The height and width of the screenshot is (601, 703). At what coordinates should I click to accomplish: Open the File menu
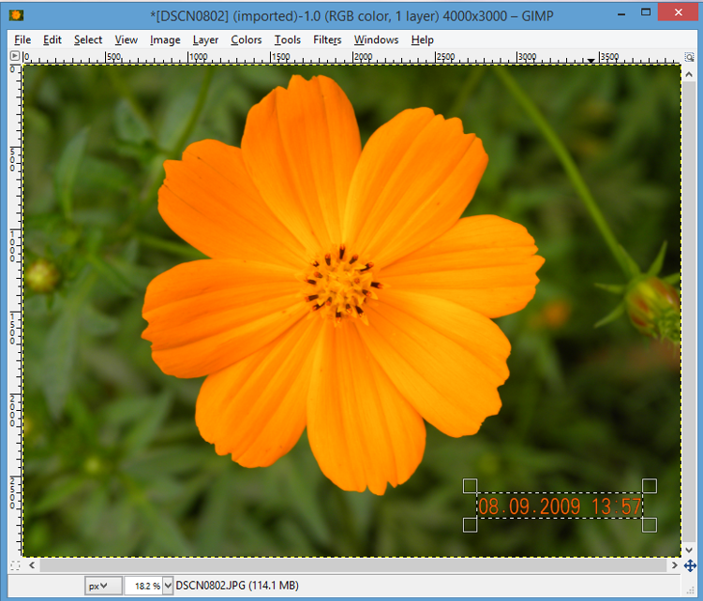tap(22, 40)
